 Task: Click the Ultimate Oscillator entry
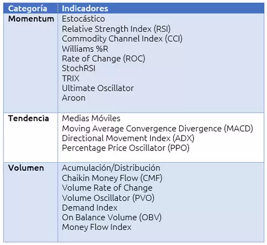point(97,88)
